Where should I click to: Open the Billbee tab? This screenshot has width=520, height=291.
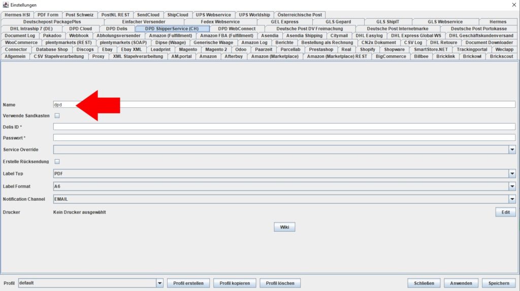pyautogui.click(x=421, y=57)
